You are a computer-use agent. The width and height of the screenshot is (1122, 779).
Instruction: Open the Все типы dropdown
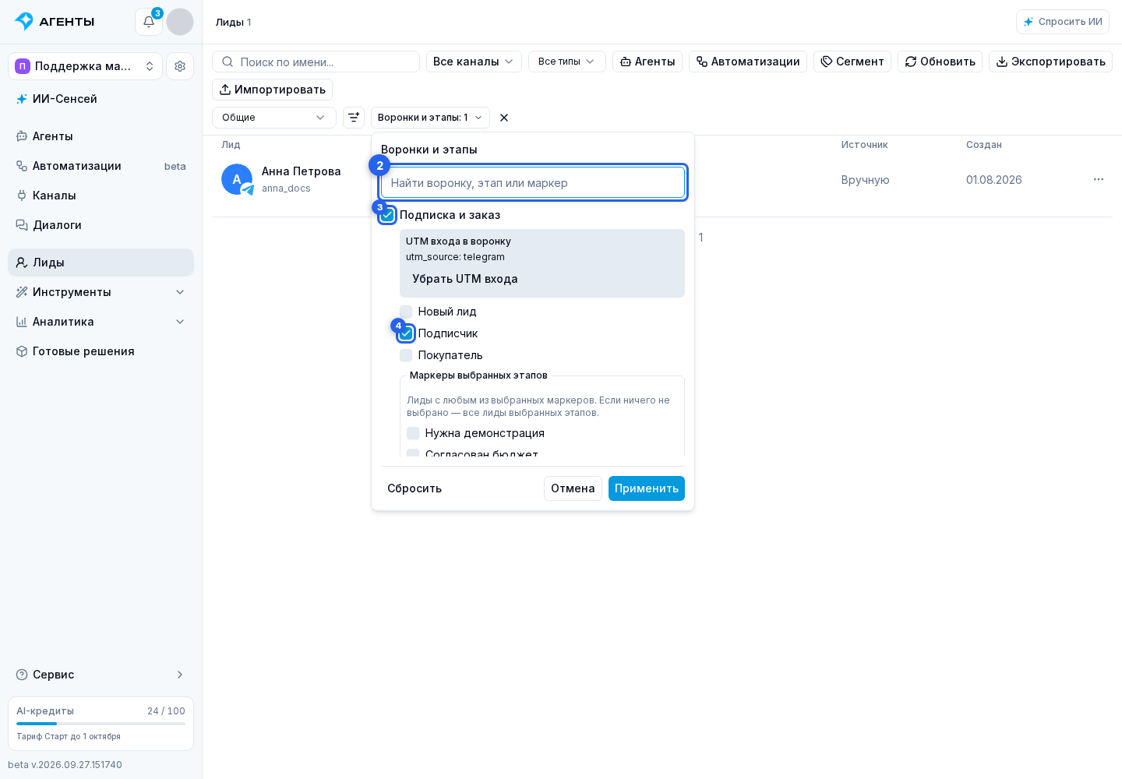[x=567, y=62]
